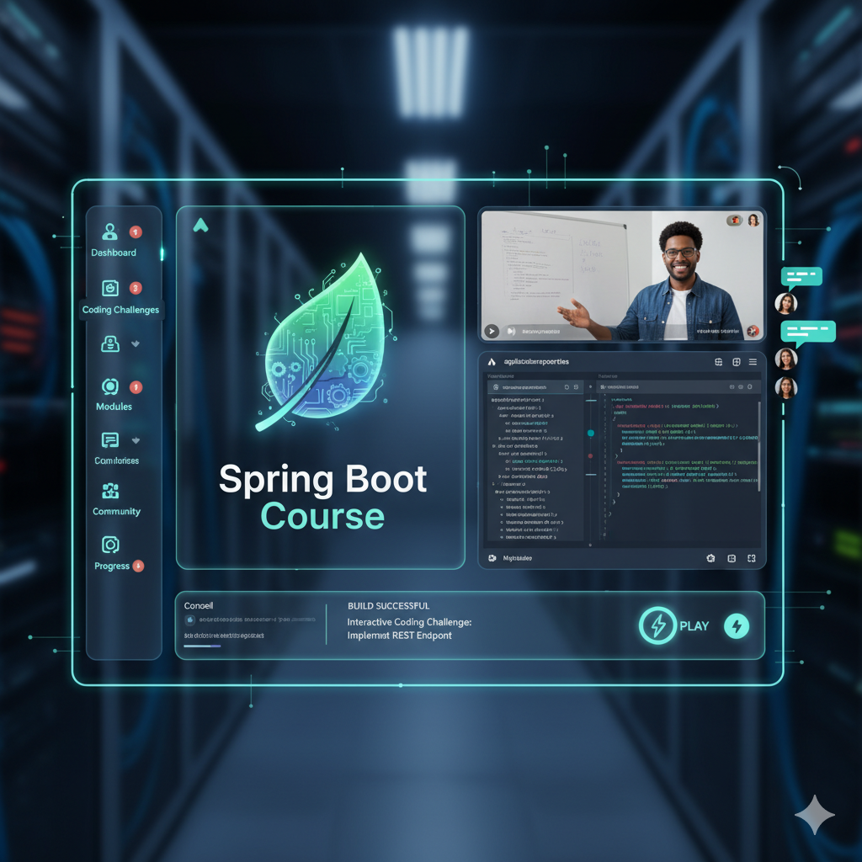Collapse the course panel using top-left caret
This screenshot has height=862, width=862.
pos(200,225)
